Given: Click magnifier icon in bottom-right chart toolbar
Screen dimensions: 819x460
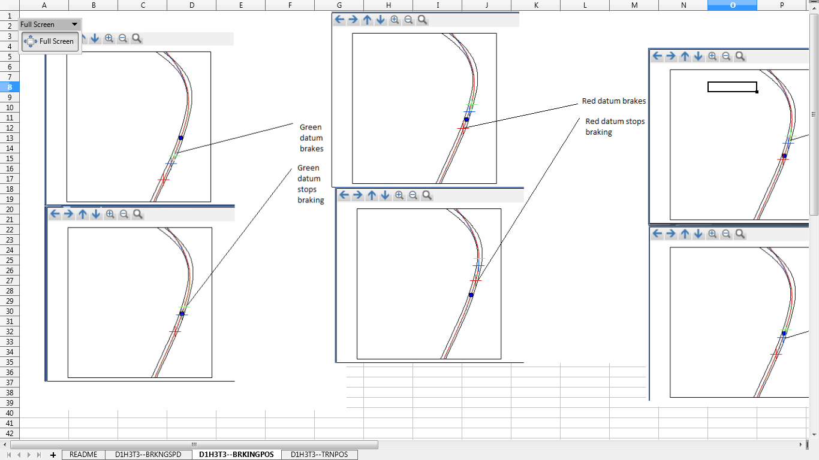Looking at the screenshot, I should 740,234.
